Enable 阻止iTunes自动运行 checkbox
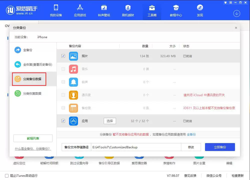 [7, 176]
